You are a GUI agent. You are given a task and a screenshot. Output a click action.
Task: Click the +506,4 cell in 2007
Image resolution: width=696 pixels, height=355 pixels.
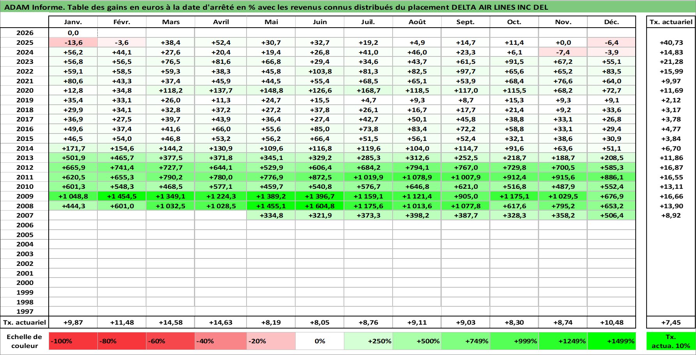611,216
